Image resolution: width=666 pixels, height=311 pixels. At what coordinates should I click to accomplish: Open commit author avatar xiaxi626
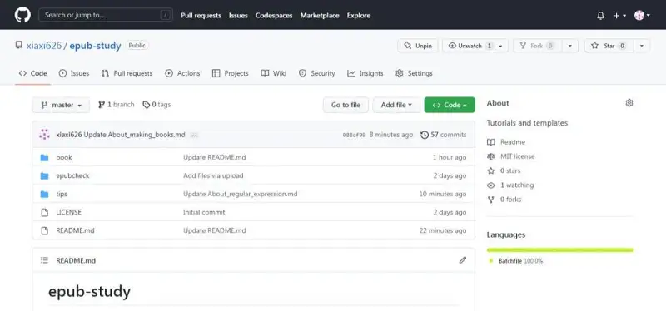coord(44,135)
